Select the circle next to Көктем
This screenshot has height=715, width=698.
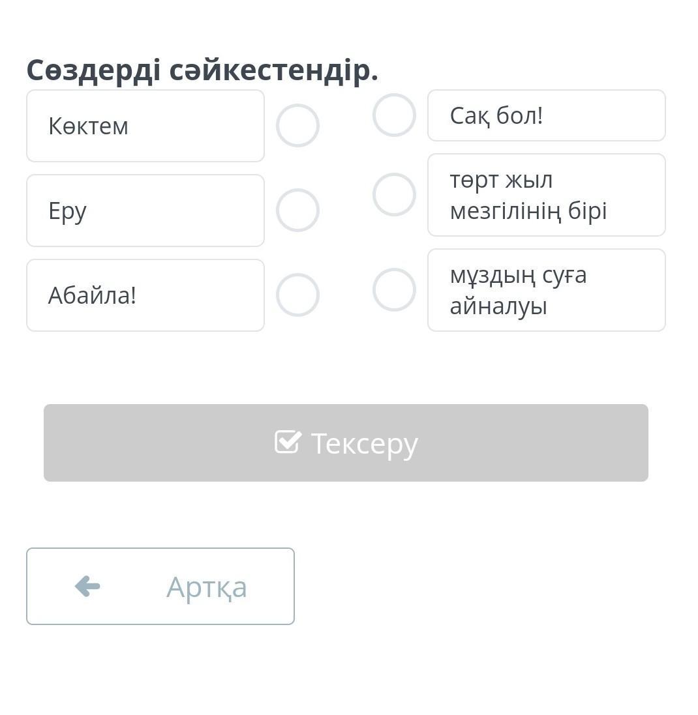[297, 125]
